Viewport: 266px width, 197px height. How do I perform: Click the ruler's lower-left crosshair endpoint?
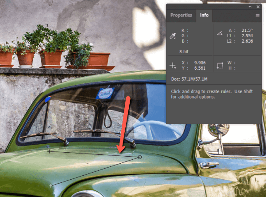click(52, 185)
